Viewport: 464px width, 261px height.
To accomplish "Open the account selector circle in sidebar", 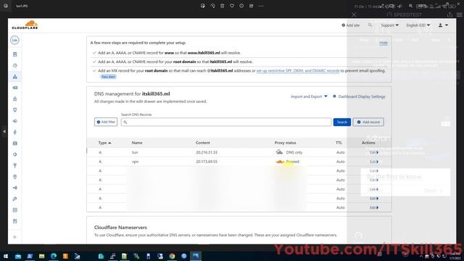I will point(14,40).
